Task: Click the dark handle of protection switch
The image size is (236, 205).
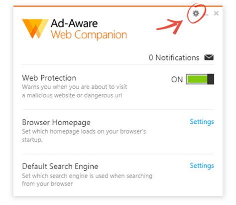Action: pos(211,79)
